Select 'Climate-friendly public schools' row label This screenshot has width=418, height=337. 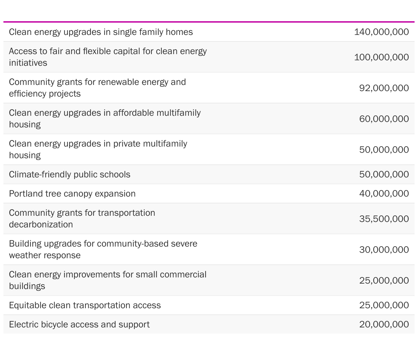click(70, 174)
